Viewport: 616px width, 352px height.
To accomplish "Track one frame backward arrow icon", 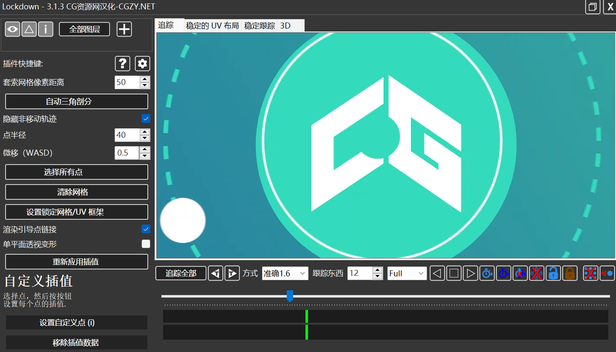I will click(215, 273).
